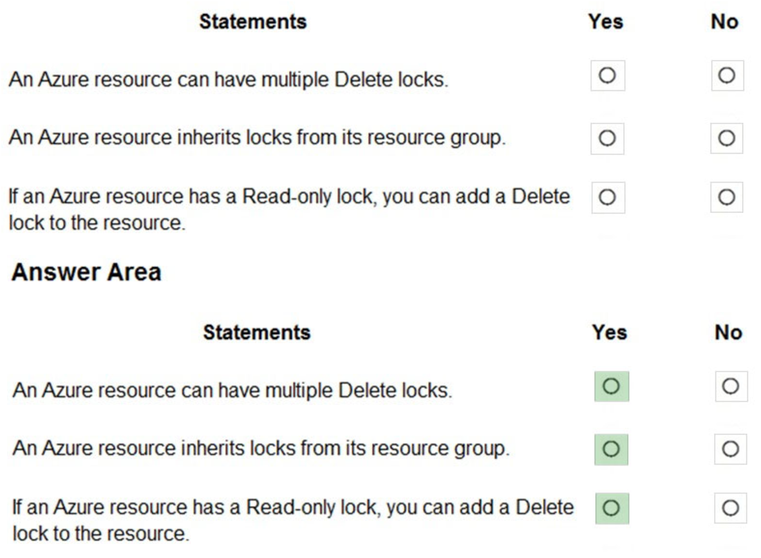Viewport: 761px width, 558px height.
Task: Select Yes for multiple Delete locks in upper question
Action: (x=607, y=76)
